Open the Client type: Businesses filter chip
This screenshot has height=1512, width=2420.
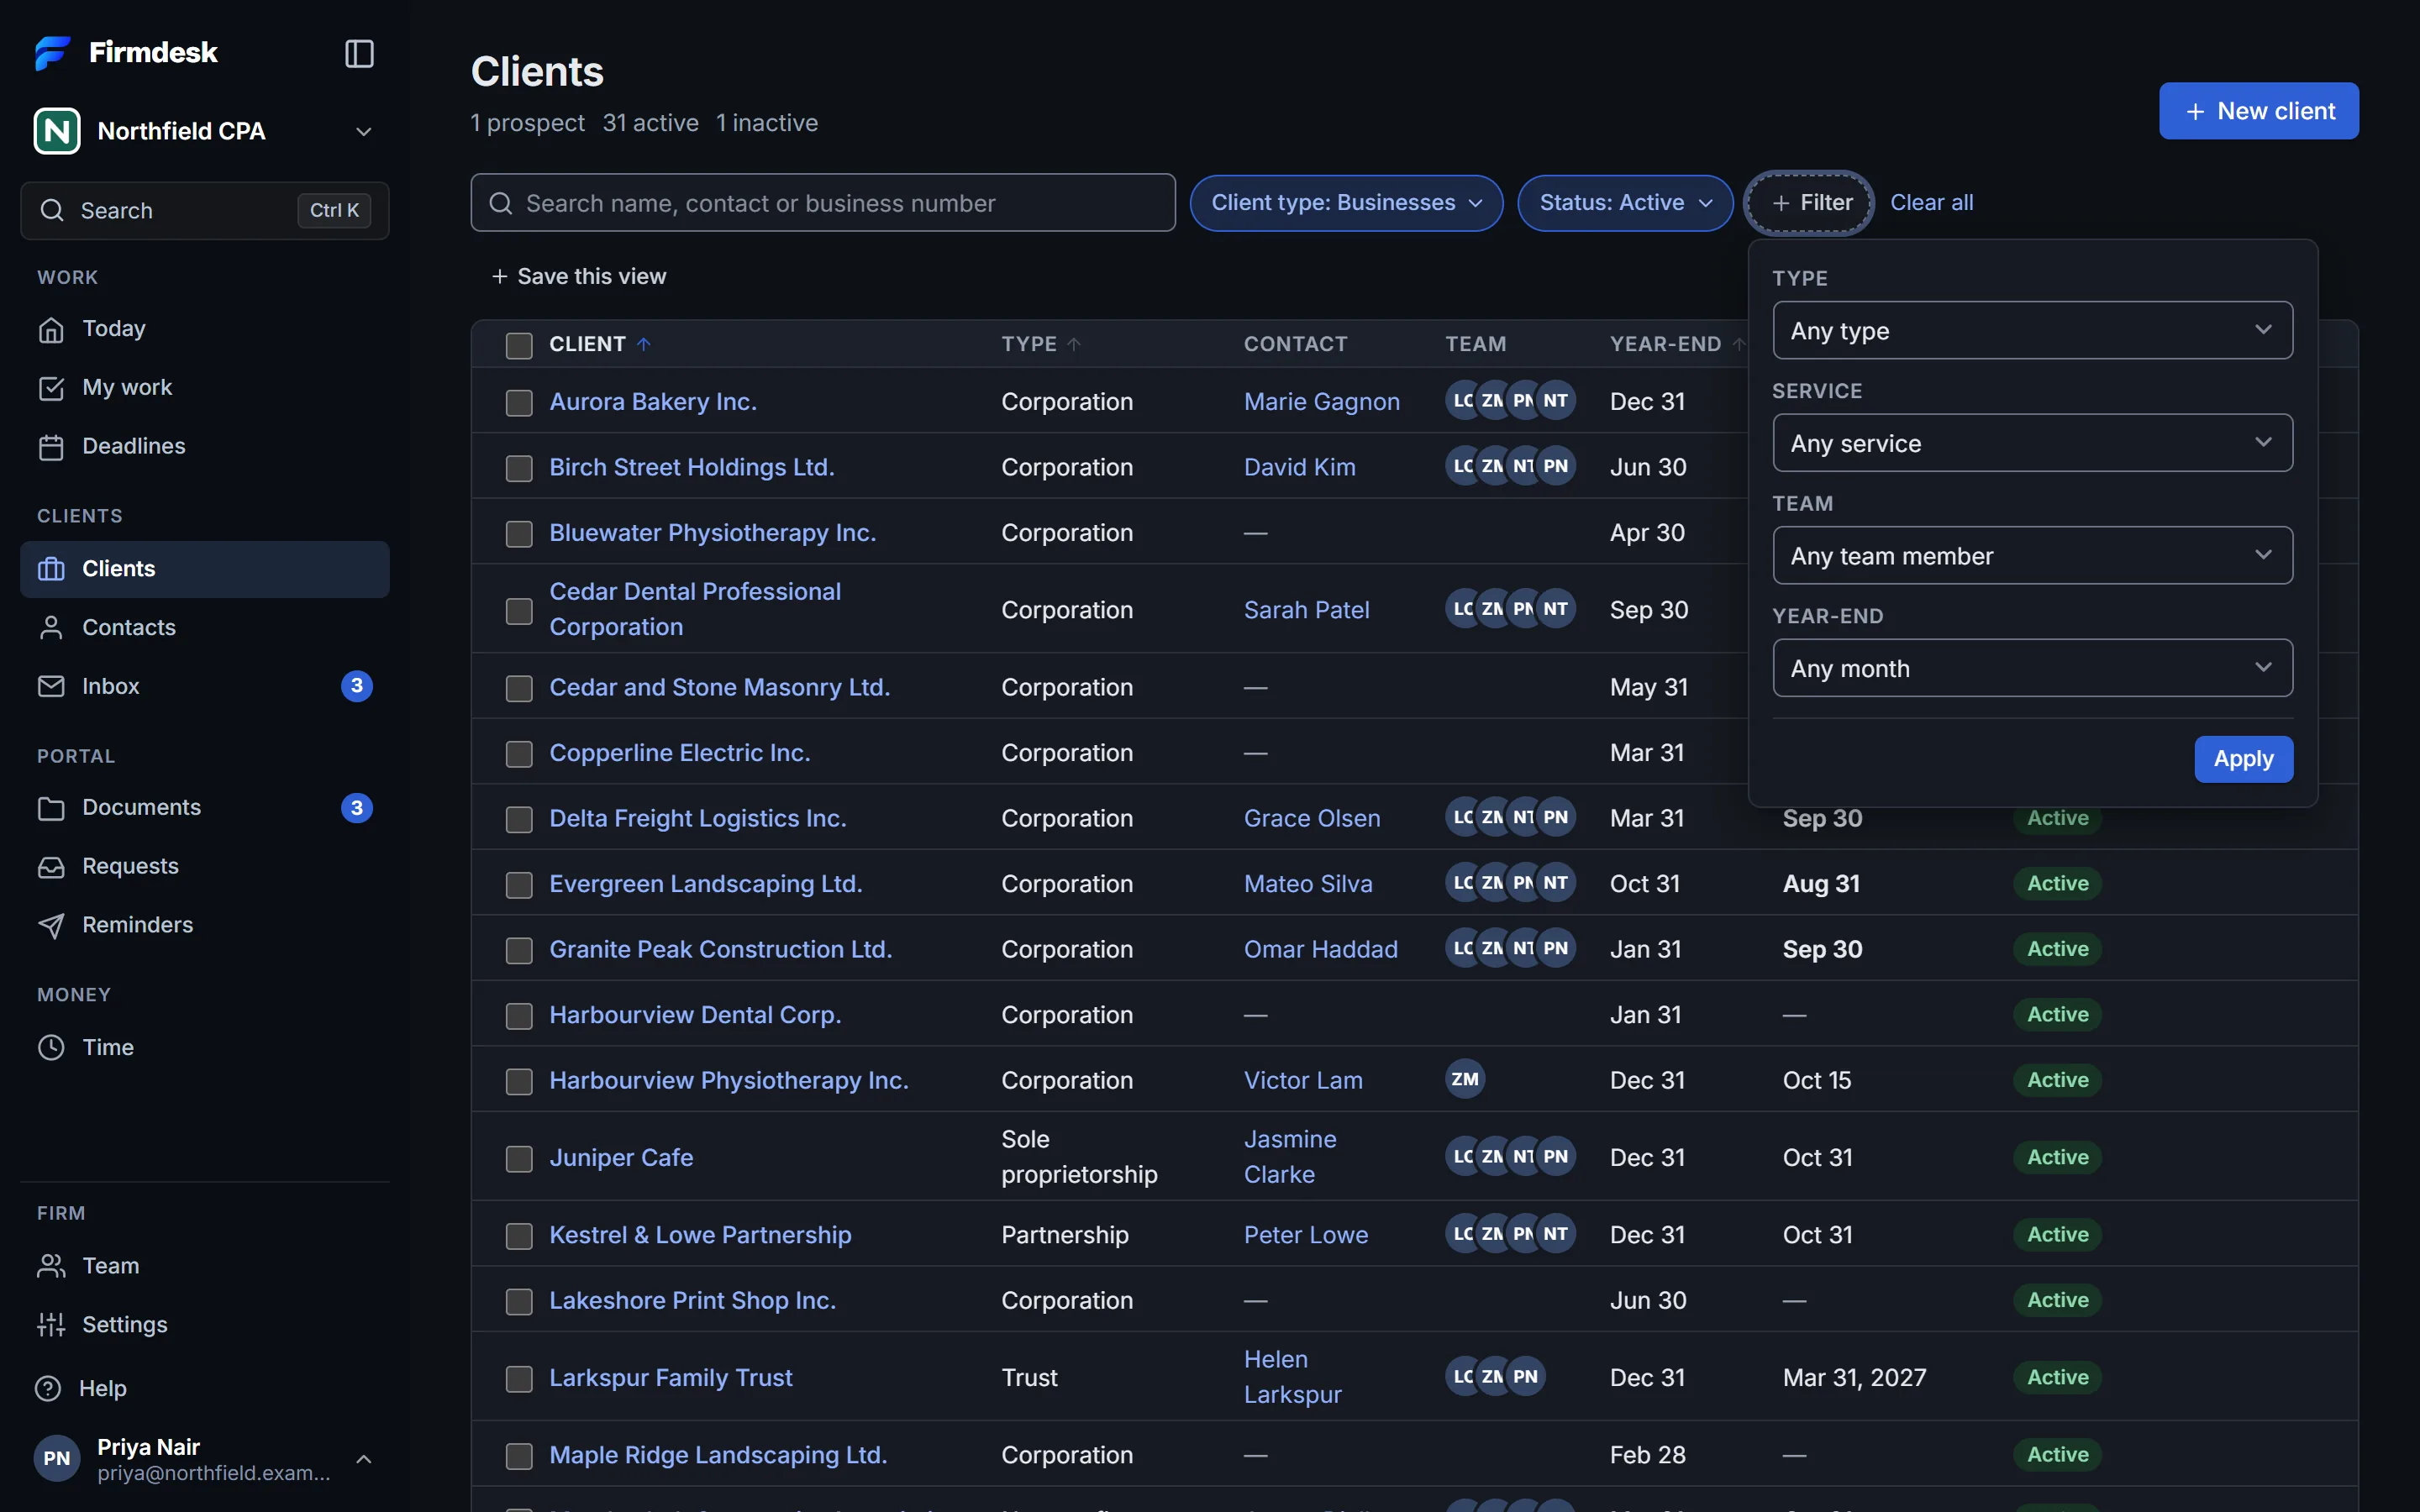coord(1346,203)
